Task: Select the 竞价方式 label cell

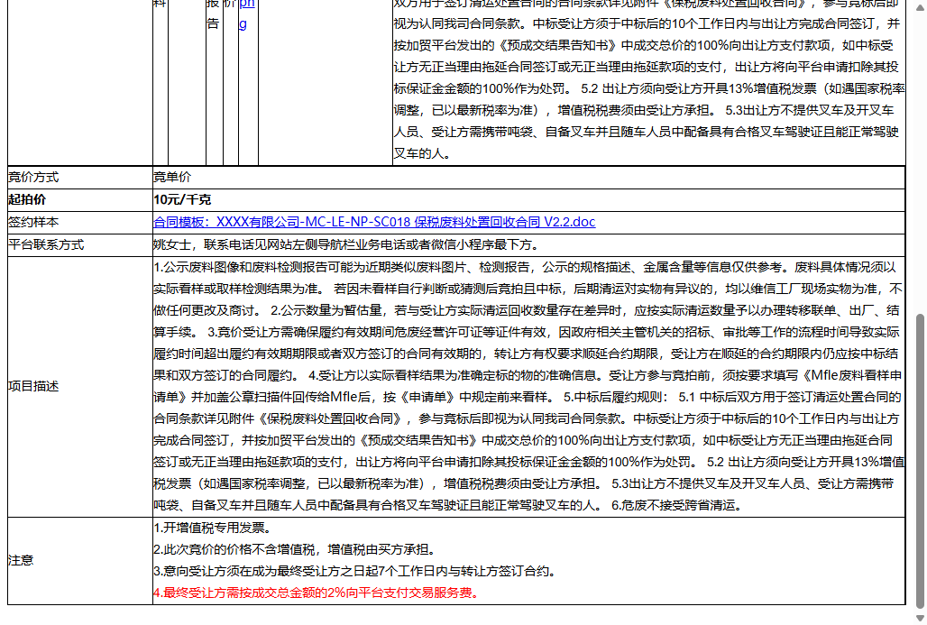Action: click(80, 178)
